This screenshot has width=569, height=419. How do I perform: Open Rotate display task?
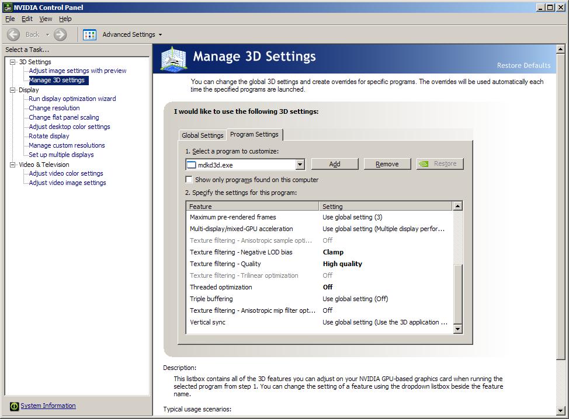point(49,137)
